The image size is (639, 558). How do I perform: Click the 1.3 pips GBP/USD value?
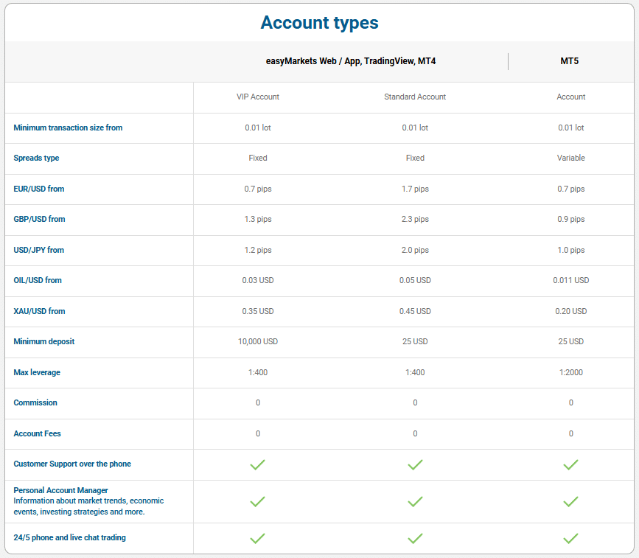point(258,219)
